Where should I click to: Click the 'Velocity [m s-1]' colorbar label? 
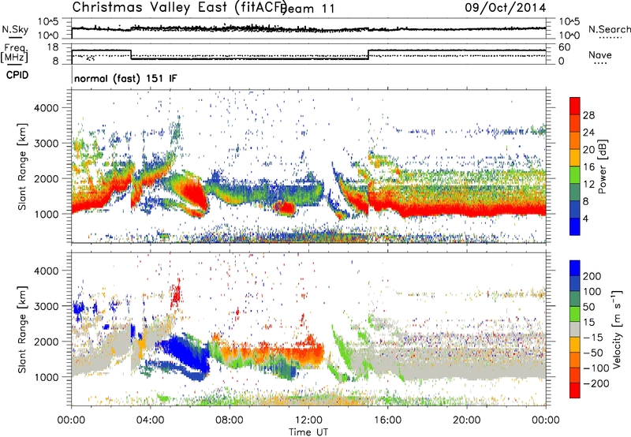[616, 330]
